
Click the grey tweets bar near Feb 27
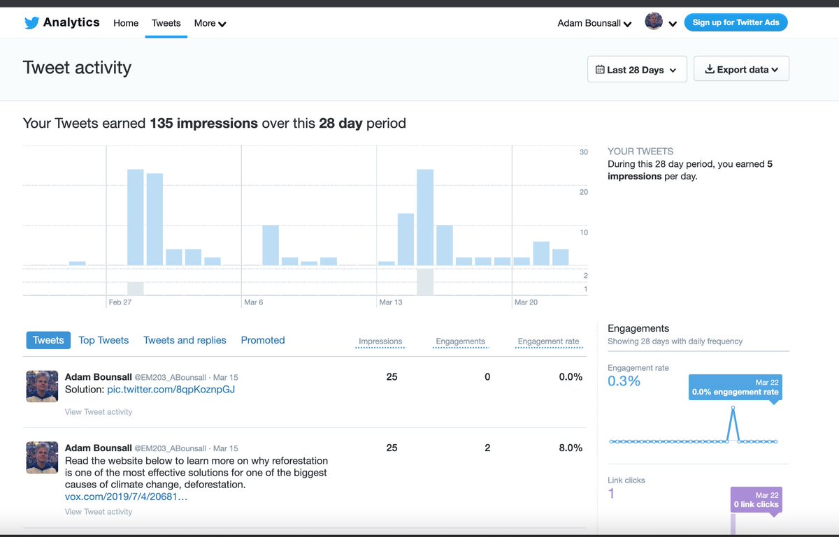(x=135, y=288)
